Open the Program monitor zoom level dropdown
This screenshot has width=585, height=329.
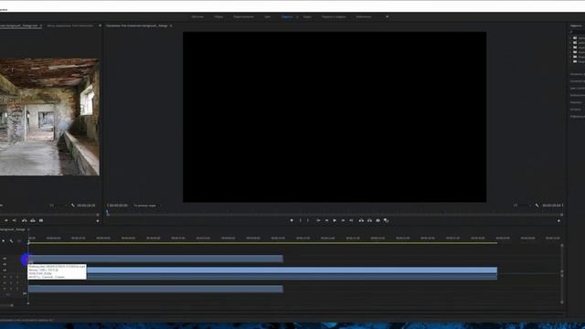[x=147, y=206]
